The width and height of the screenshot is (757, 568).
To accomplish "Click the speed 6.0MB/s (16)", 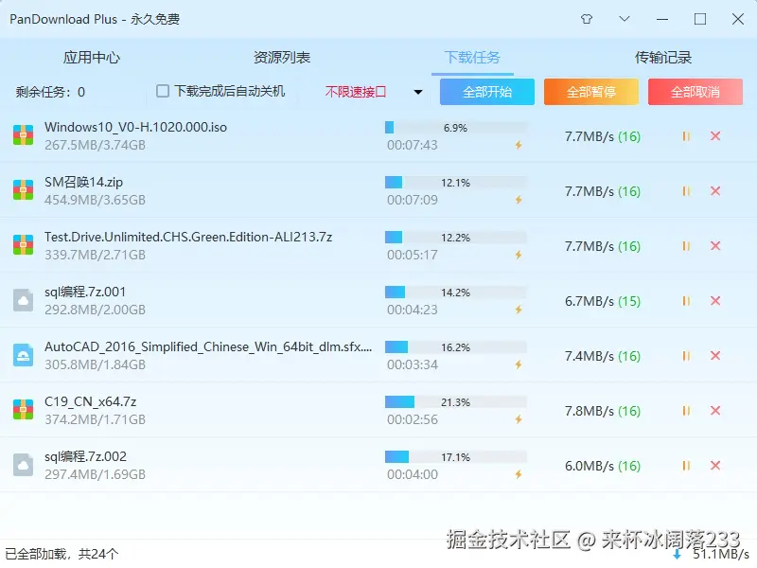I will click(x=603, y=466).
